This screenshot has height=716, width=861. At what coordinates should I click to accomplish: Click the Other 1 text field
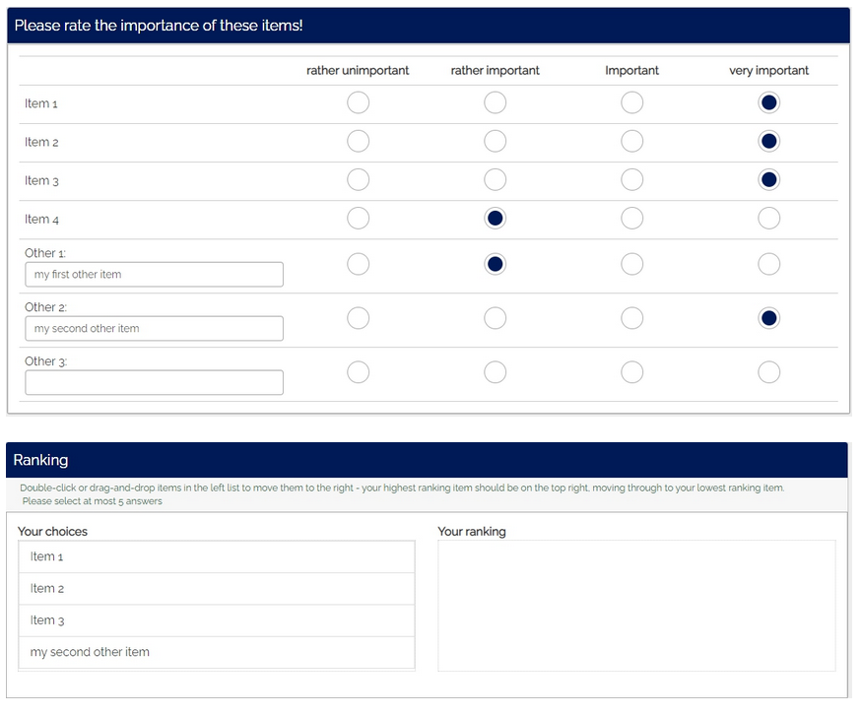155,275
